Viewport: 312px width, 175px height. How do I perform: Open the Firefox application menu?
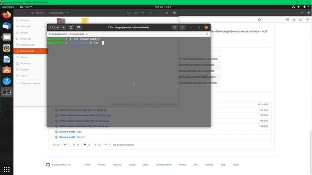308,19
